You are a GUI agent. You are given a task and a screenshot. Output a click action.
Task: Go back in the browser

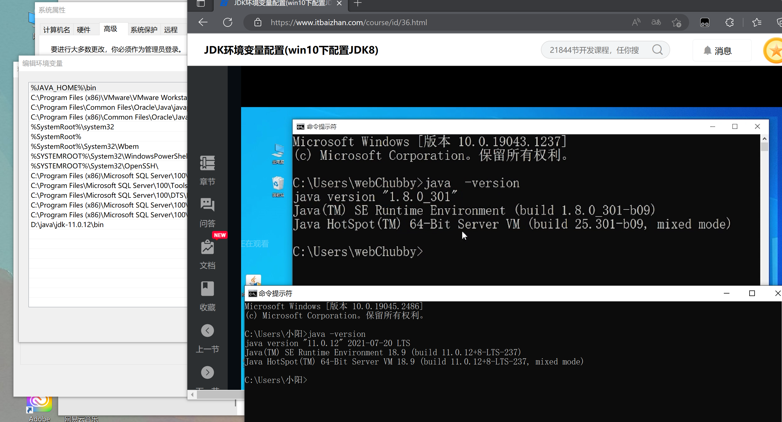pyautogui.click(x=203, y=22)
